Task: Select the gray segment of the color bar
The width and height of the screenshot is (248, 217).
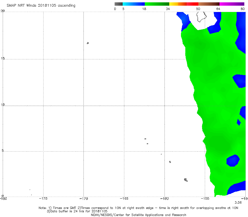Action: click(119, 4)
